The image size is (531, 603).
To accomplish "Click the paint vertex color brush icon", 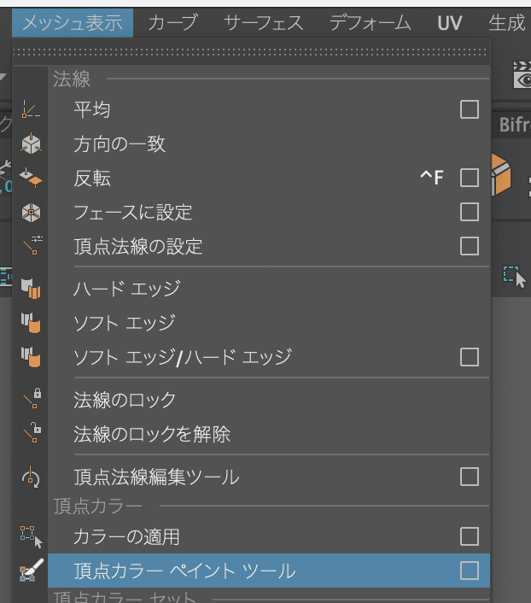I will [32, 571].
